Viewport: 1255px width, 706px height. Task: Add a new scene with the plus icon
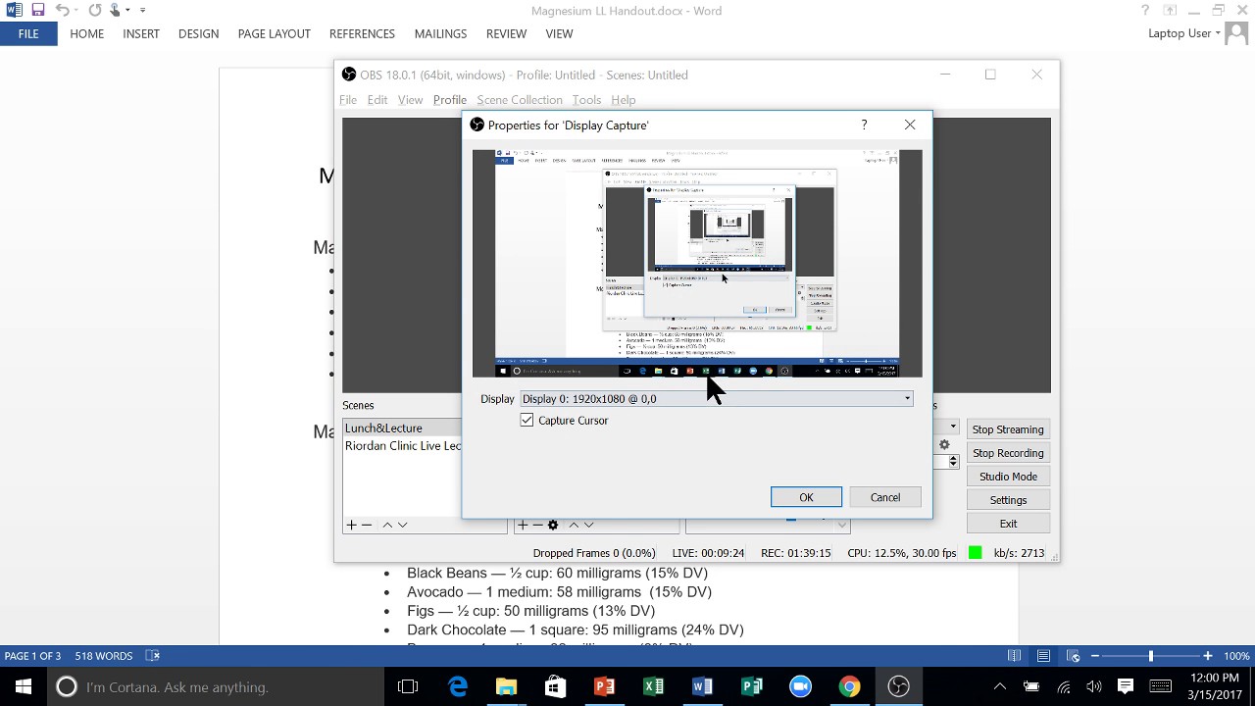click(351, 526)
